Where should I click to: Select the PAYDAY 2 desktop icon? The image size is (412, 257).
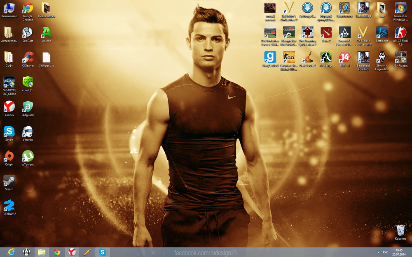9,206
